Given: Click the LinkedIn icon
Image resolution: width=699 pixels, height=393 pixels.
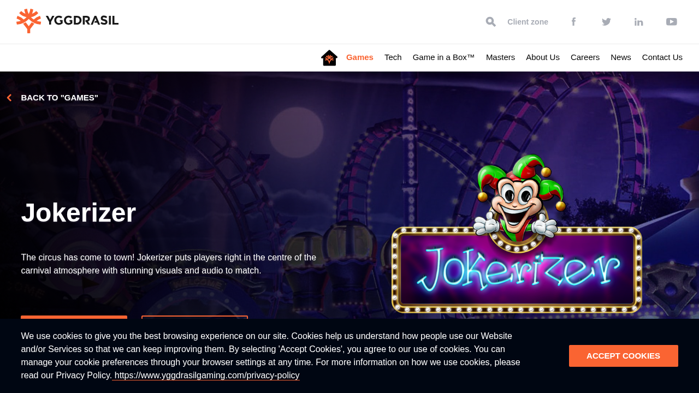Looking at the screenshot, I should (638, 21).
